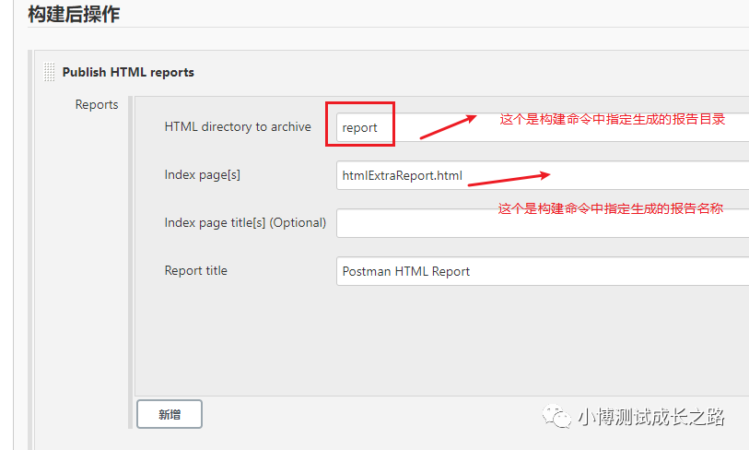
Task: Click the HTML directory to archive field
Action: tap(543, 127)
